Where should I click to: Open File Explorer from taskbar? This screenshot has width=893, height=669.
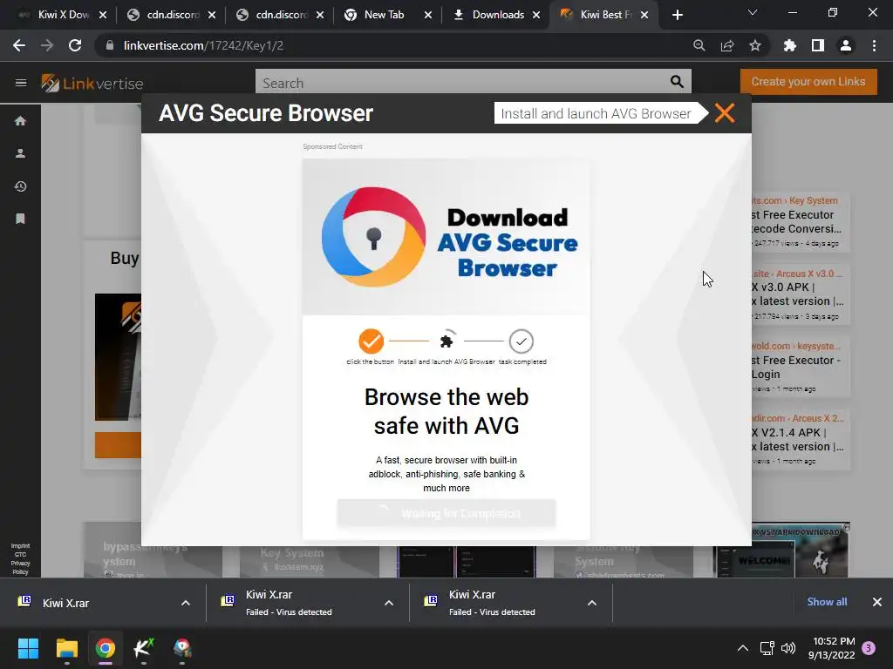pos(66,648)
